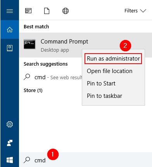Filter results by Apps icon

click(x=28, y=11)
